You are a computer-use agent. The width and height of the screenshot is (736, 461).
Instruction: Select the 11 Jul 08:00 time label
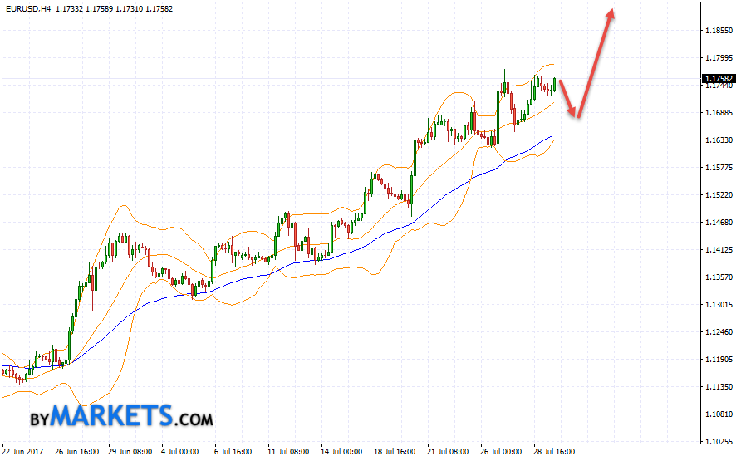click(x=287, y=452)
